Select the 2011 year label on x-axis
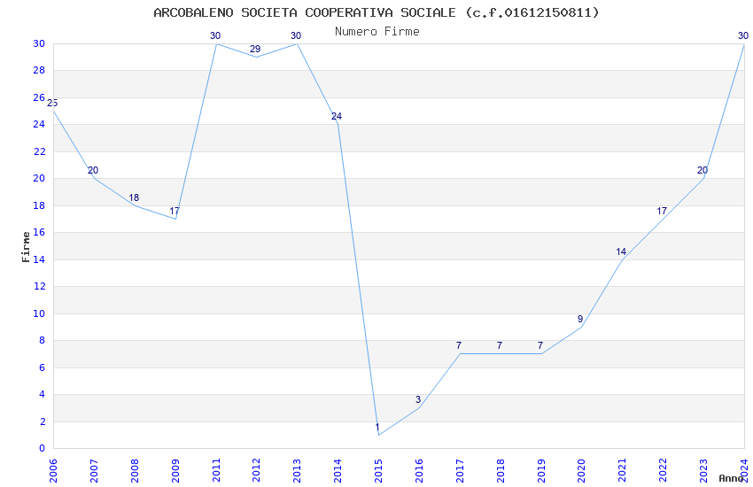753x487 pixels. click(215, 470)
